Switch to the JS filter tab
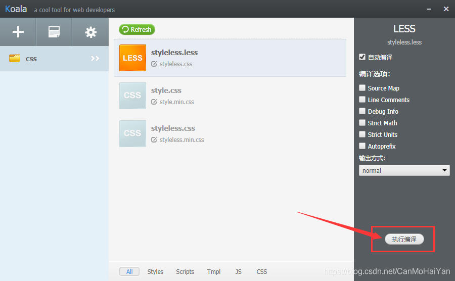 click(x=239, y=272)
